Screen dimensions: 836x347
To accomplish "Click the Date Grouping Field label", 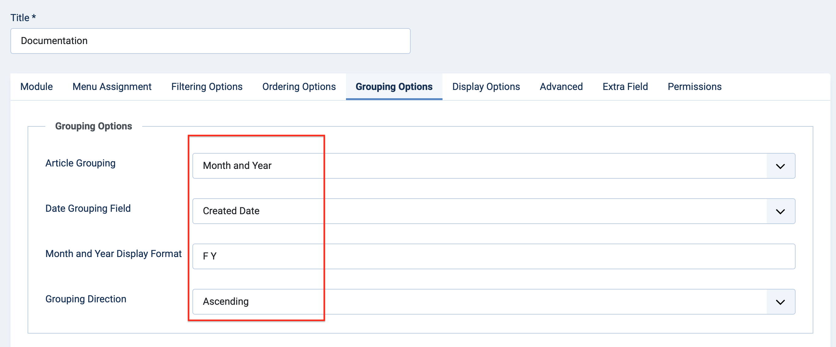I will (x=88, y=208).
